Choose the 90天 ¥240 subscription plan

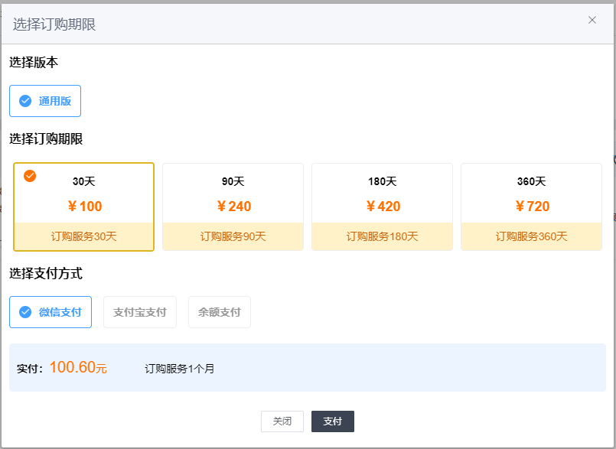tap(233, 207)
